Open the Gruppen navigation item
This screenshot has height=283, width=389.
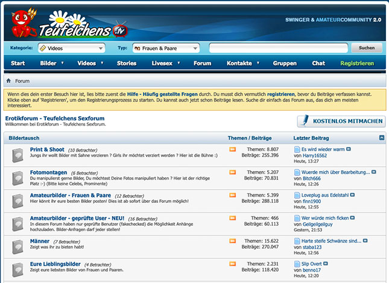284,63
